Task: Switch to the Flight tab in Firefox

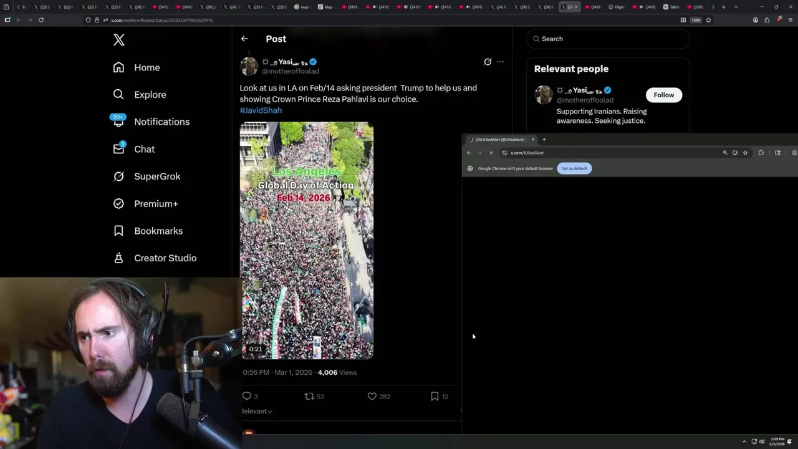Action: coord(617,7)
